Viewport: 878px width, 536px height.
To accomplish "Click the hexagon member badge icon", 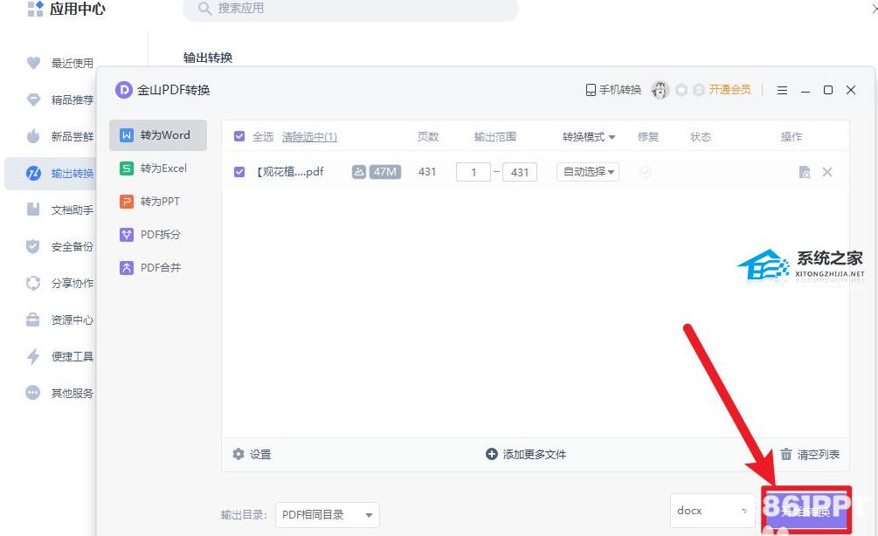I will tap(698, 90).
